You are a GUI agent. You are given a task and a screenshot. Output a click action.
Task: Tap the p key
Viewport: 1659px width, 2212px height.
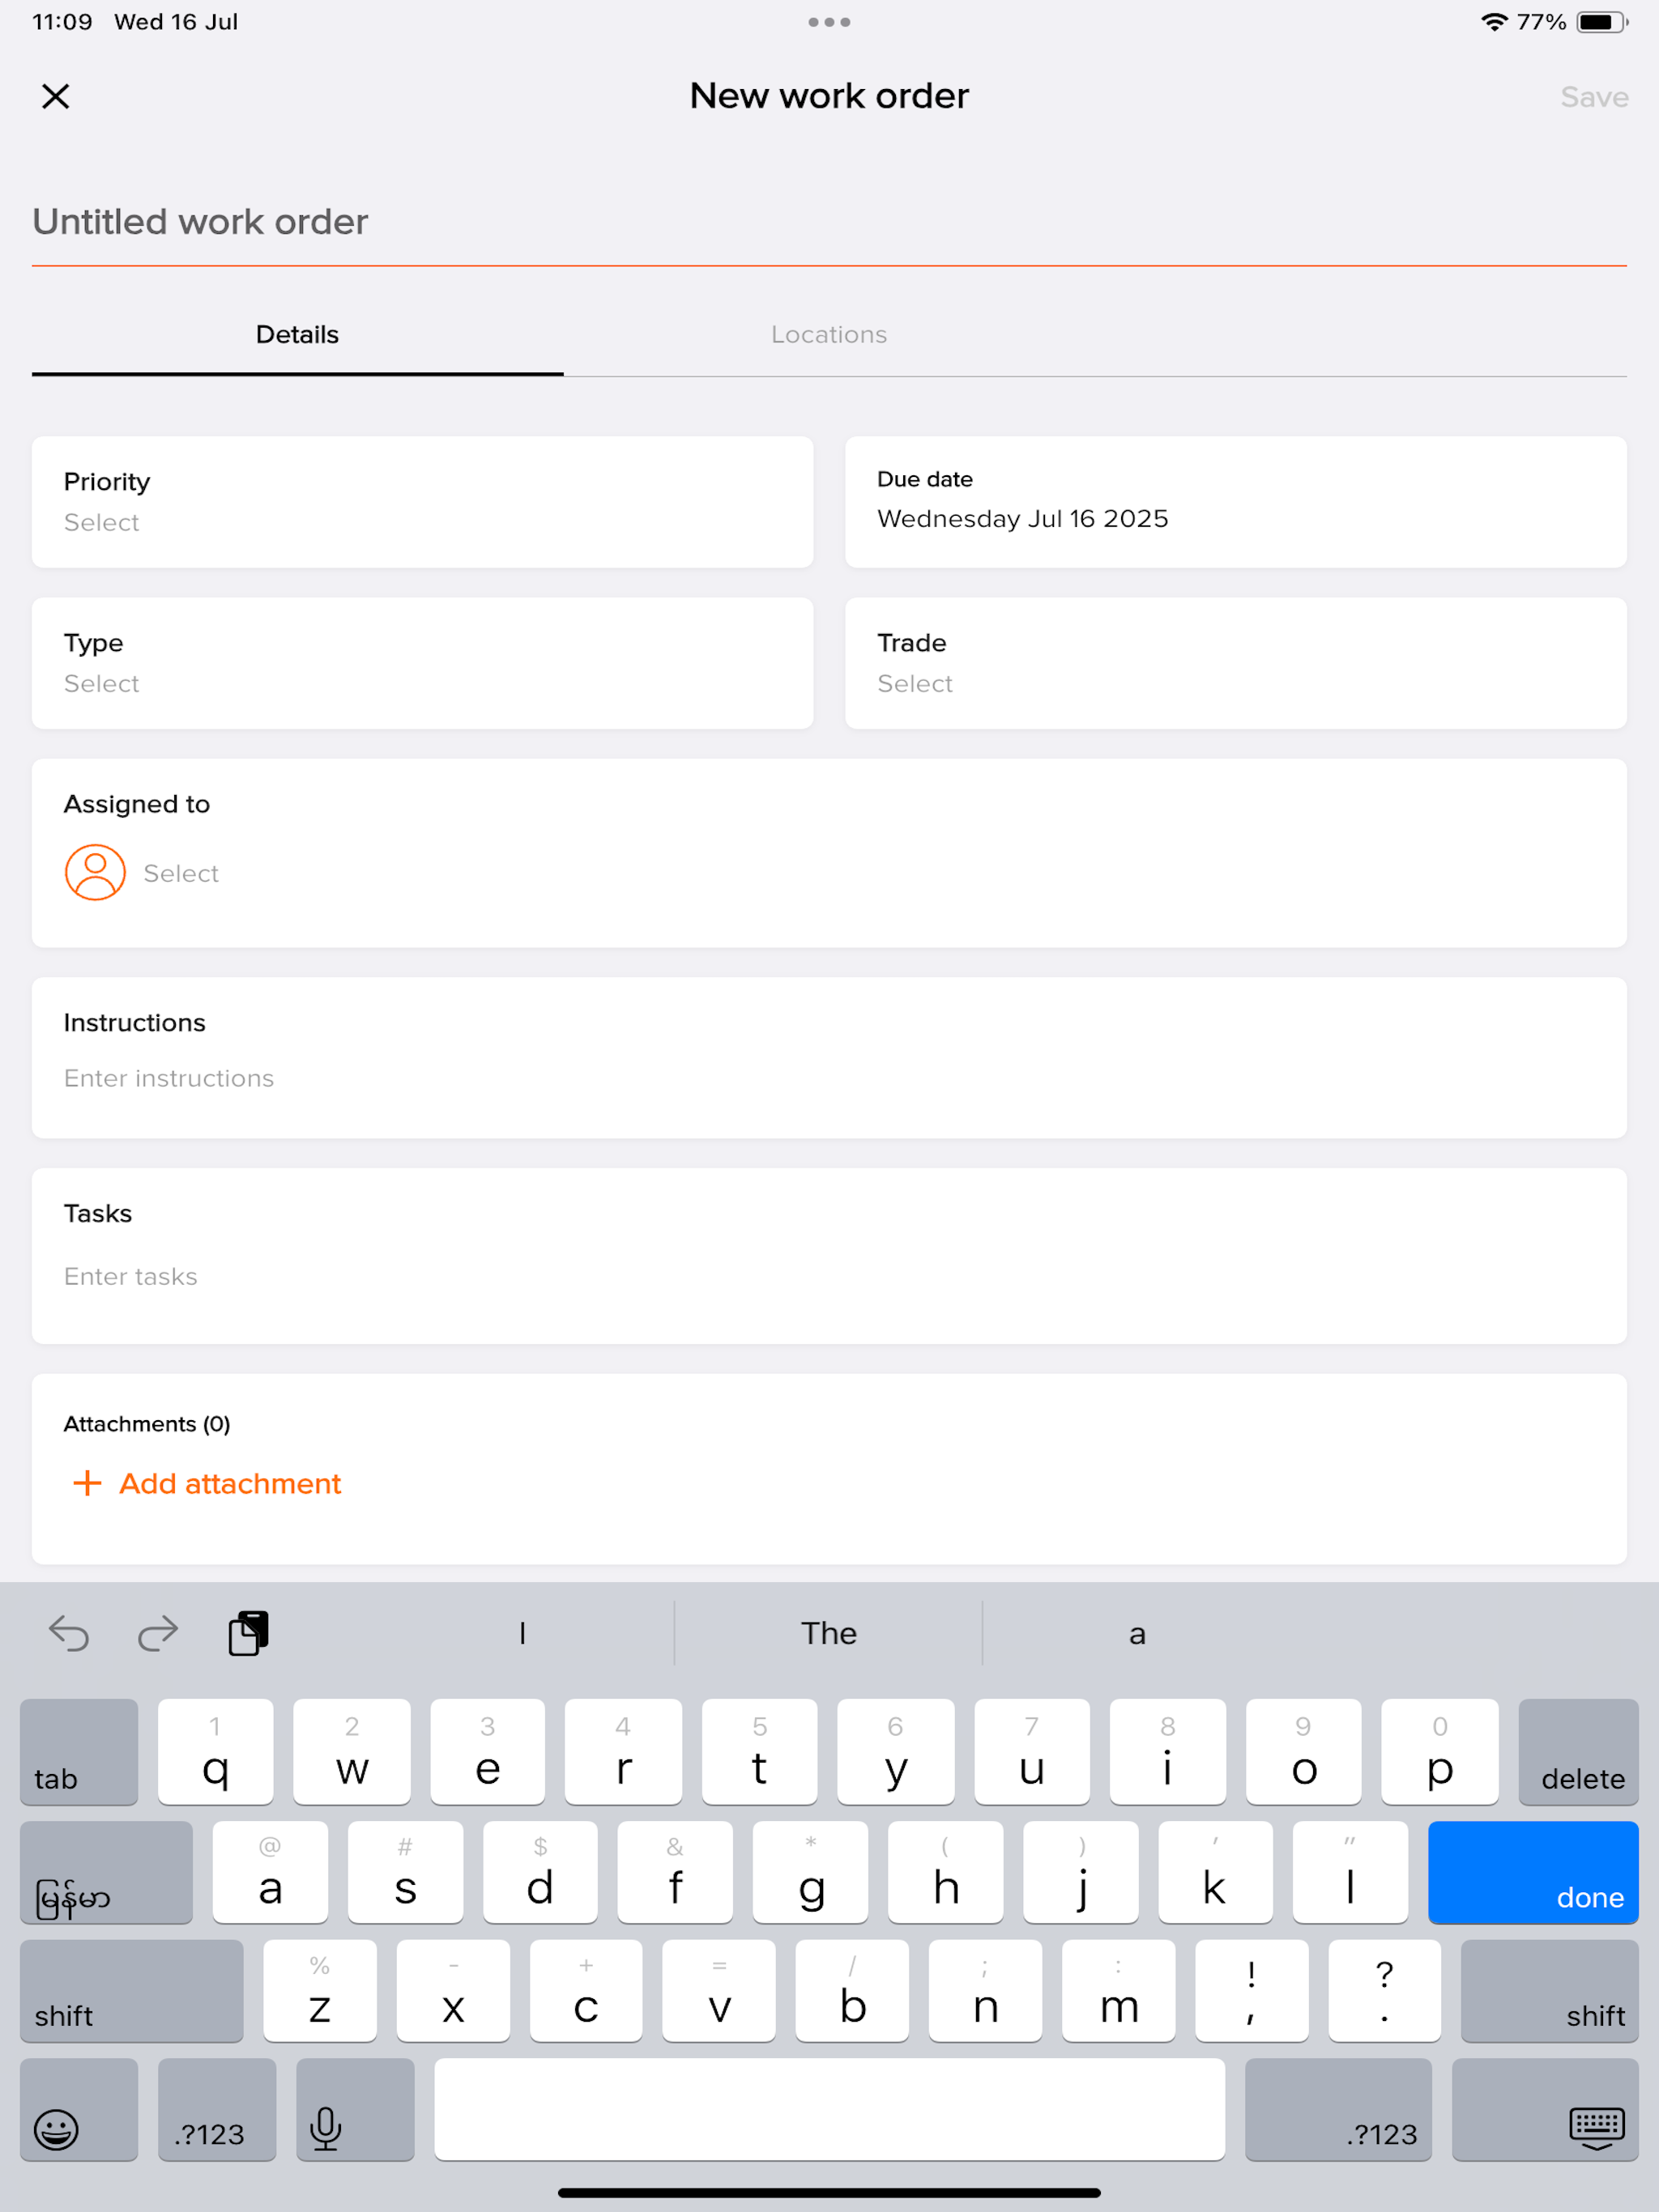1439,1751
